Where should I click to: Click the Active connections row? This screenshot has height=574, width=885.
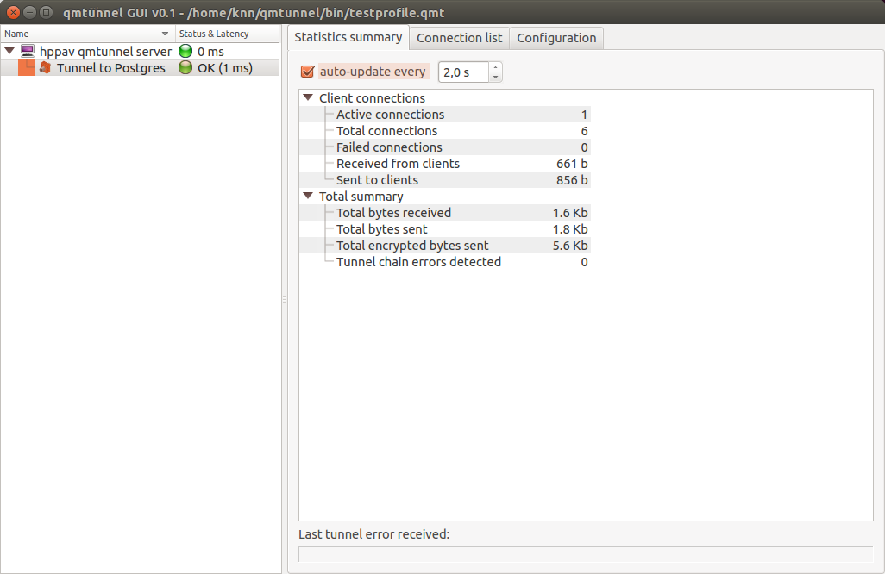(x=445, y=115)
